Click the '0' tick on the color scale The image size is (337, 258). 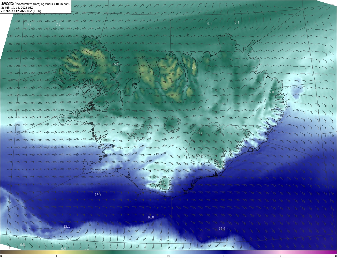(x=1, y=256)
